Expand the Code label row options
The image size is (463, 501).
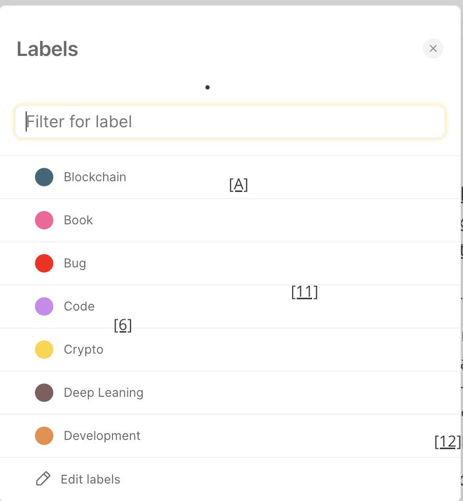(x=79, y=306)
